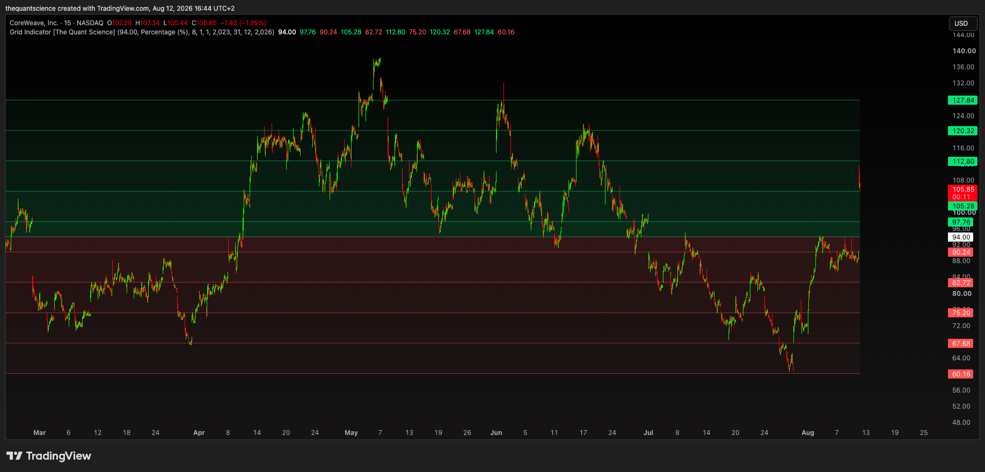Screen dimensions: 985x472
Task: Click the 11 date label on time axis
Action: (x=554, y=433)
